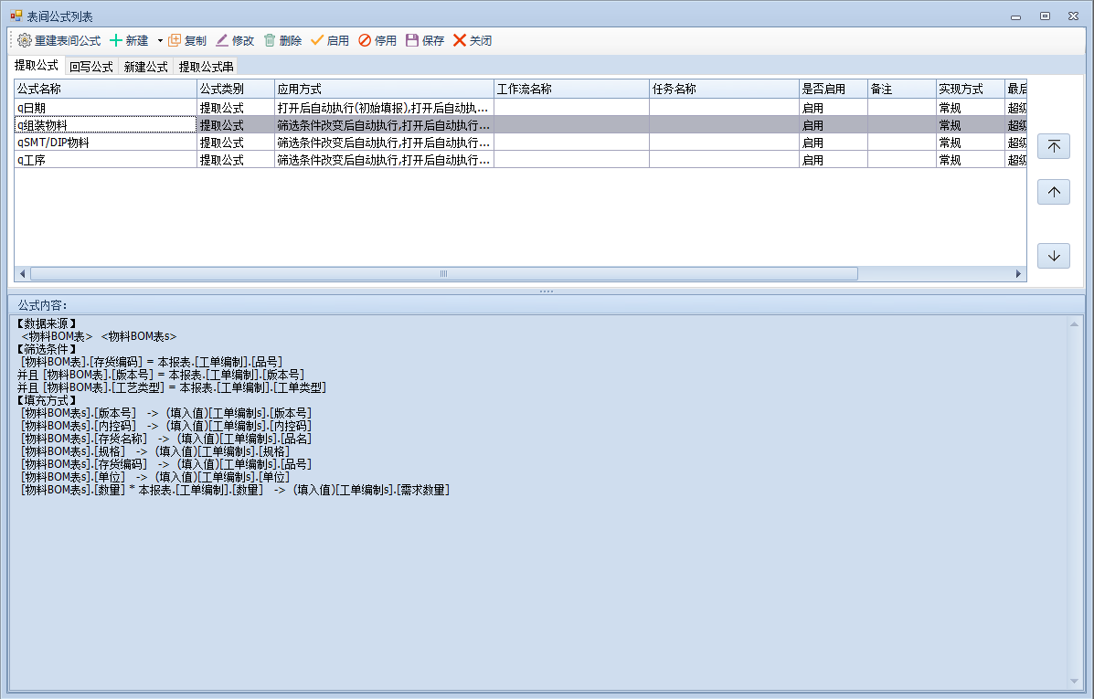Move selected formula down one row
Image resolution: width=1094 pixels, height=699 pixels.
click(x=1054, y=256)
